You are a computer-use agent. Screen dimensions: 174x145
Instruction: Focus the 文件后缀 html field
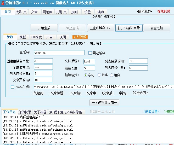(89, 61)
